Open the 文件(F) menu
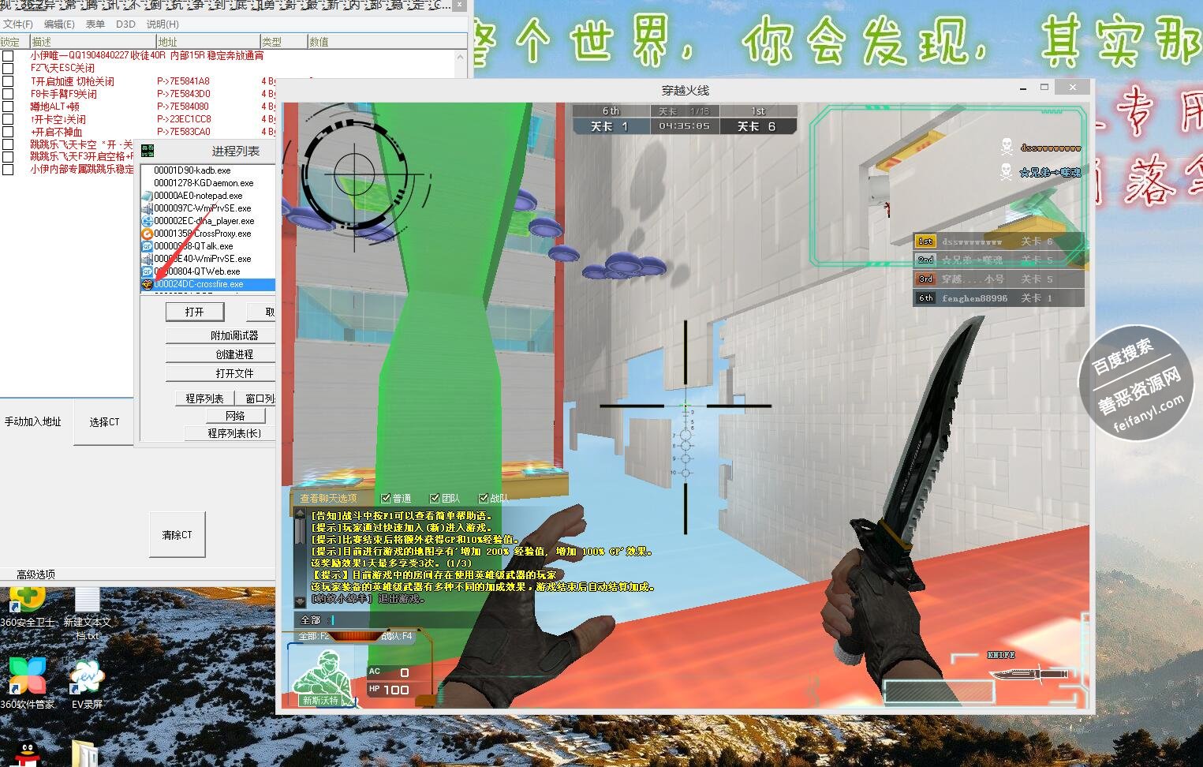 pyautogui.click(x=18, y=24)
